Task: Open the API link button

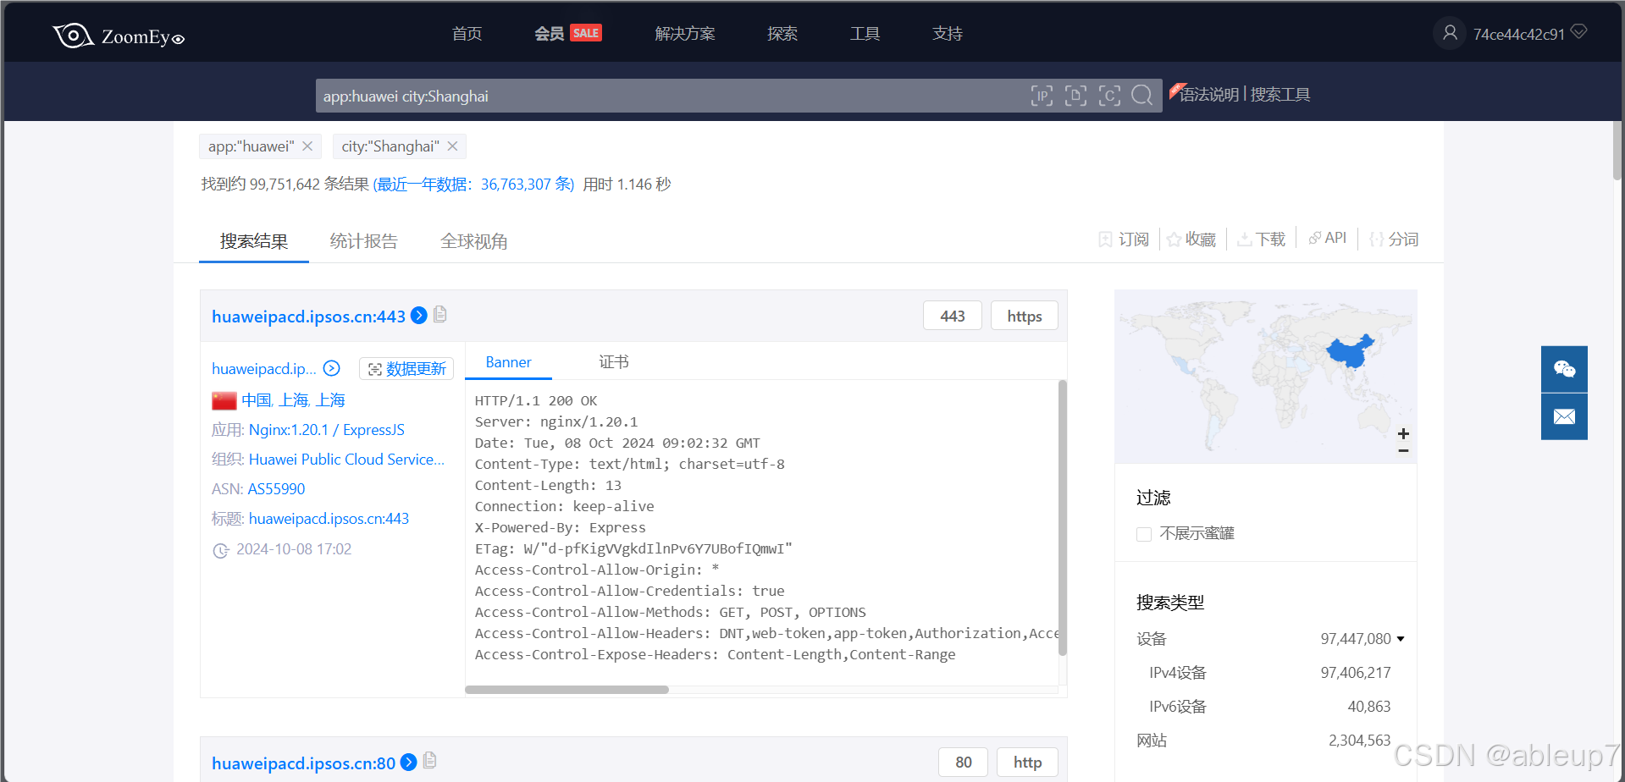Action: [1327, 238]
